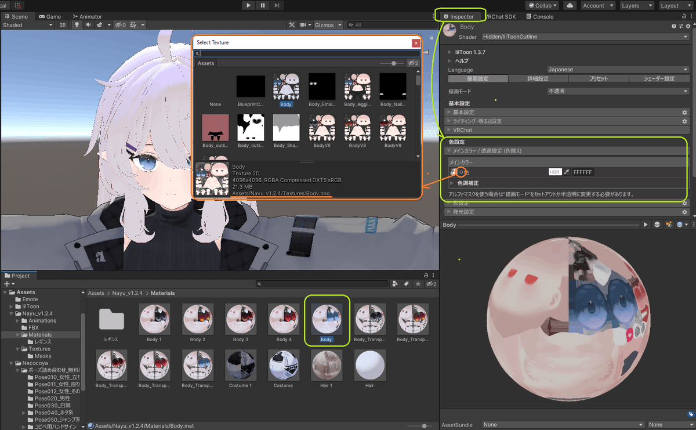
Task: Select the Inspector tab
Action: pos(459,17)
